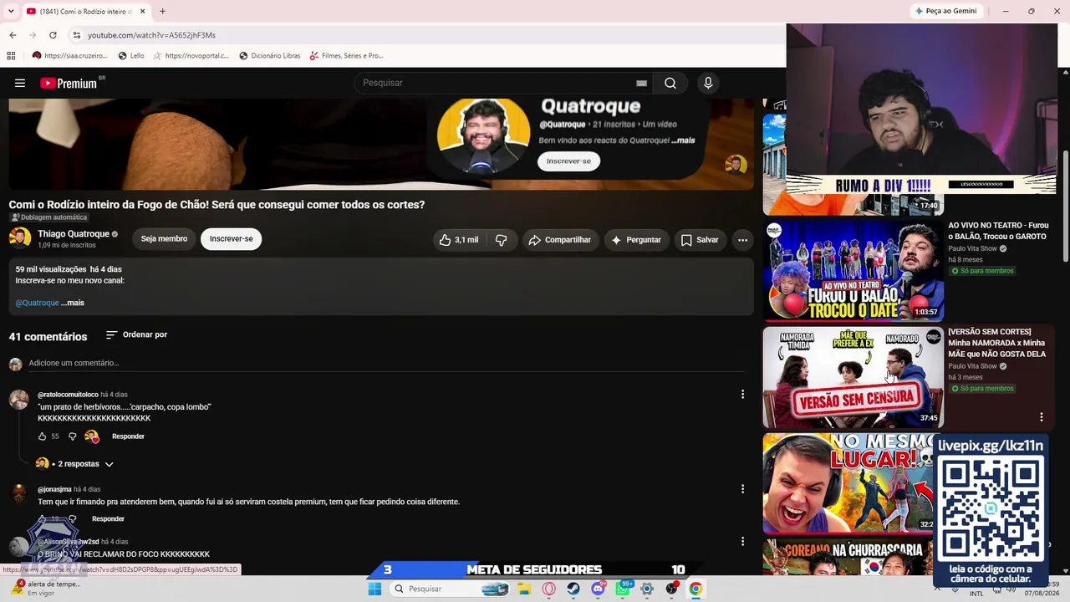Open more actions for the video
The height and width of the screenshot is (602, 1070).
[x=742, y=240]
